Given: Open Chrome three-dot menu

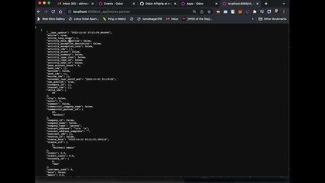Looking at the screenshot, I should click(x=284, y=12).
